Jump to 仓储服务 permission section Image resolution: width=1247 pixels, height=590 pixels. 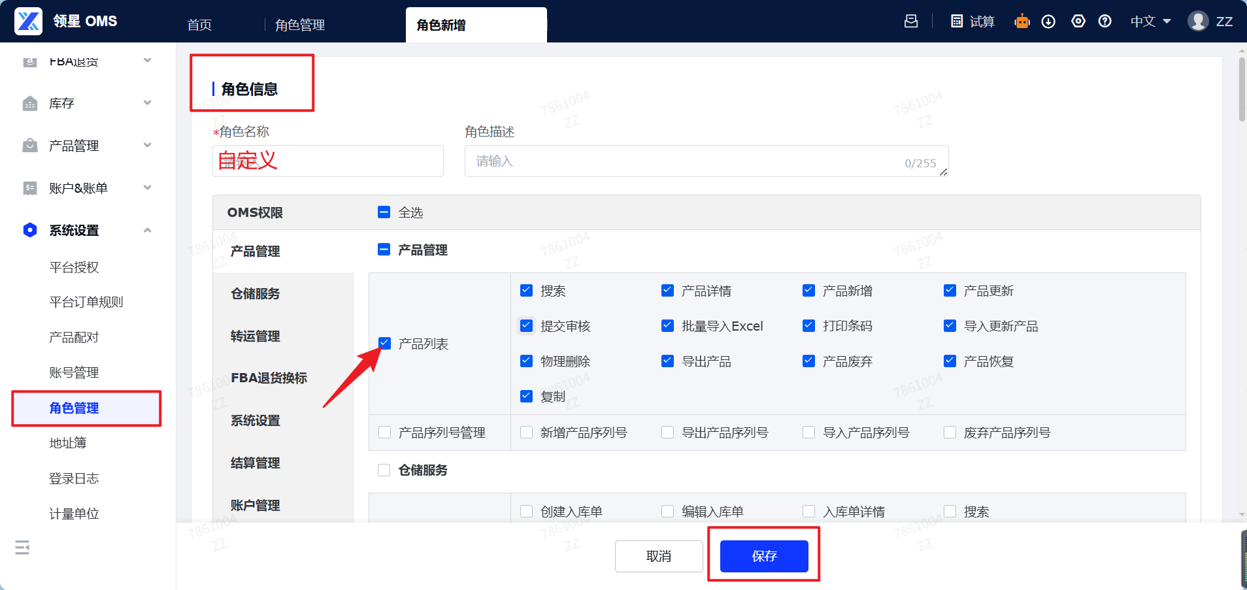click(x=255, y=293)
